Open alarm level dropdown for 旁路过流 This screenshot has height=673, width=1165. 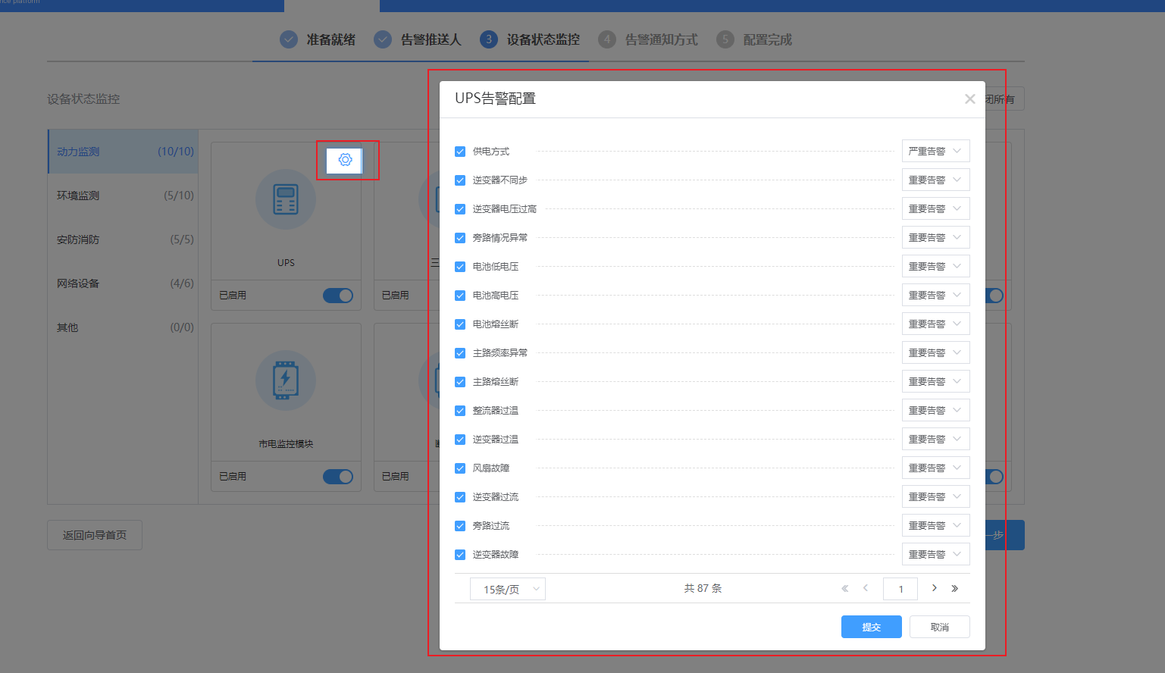click(x=936, y=525)
